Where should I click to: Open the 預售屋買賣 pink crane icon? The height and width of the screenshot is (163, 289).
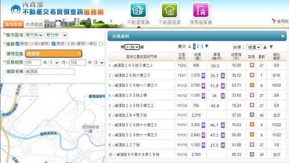(x=200, y=10)
